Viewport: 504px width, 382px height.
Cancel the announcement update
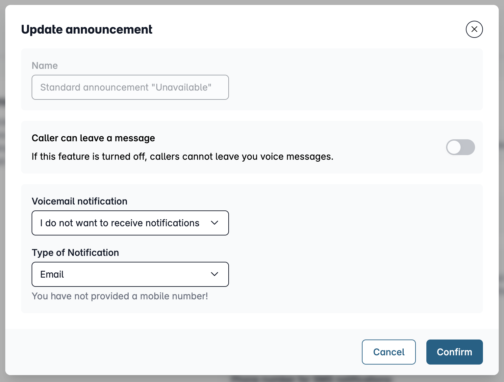click(389, 352)
